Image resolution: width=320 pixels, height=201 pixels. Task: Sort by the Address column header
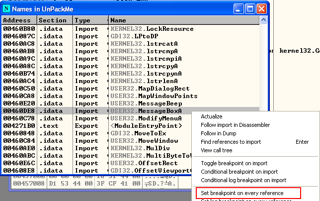coord(19,20)
